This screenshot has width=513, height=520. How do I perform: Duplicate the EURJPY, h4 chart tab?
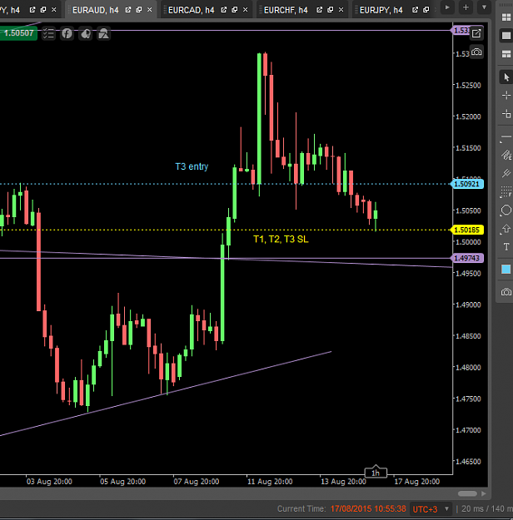coord(426,10)
